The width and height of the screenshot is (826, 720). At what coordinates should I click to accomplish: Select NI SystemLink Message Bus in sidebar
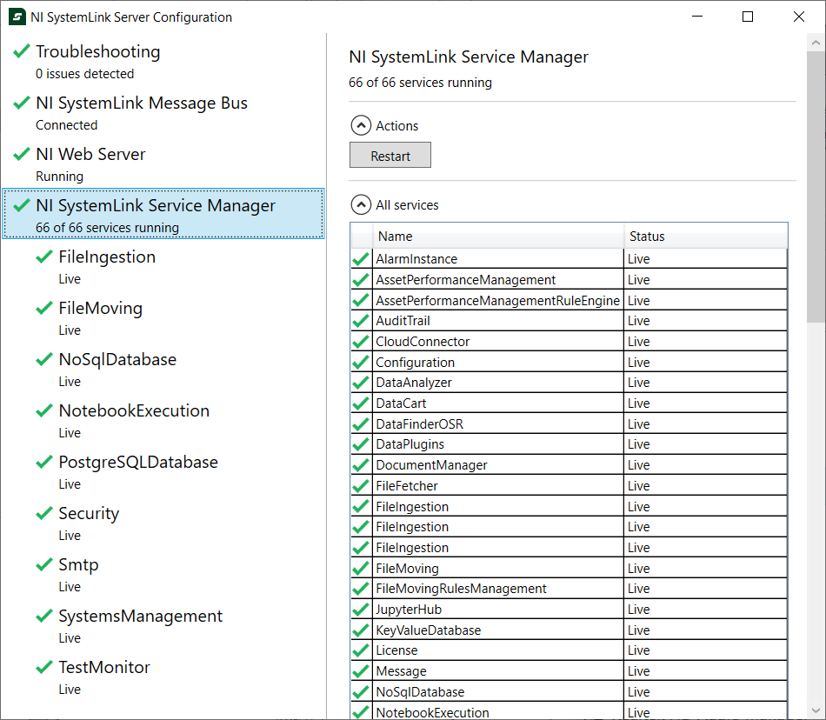(163, 111)
